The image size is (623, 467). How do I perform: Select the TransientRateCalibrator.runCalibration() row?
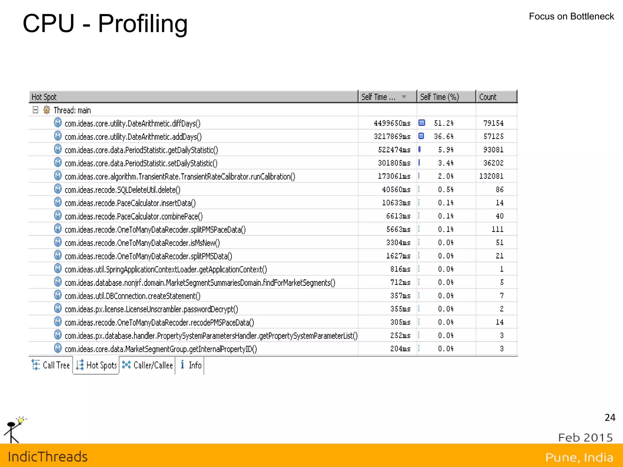179,177
